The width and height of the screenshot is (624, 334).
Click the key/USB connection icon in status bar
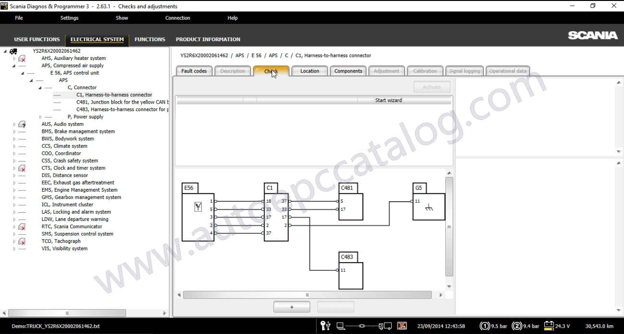point(325,326)
